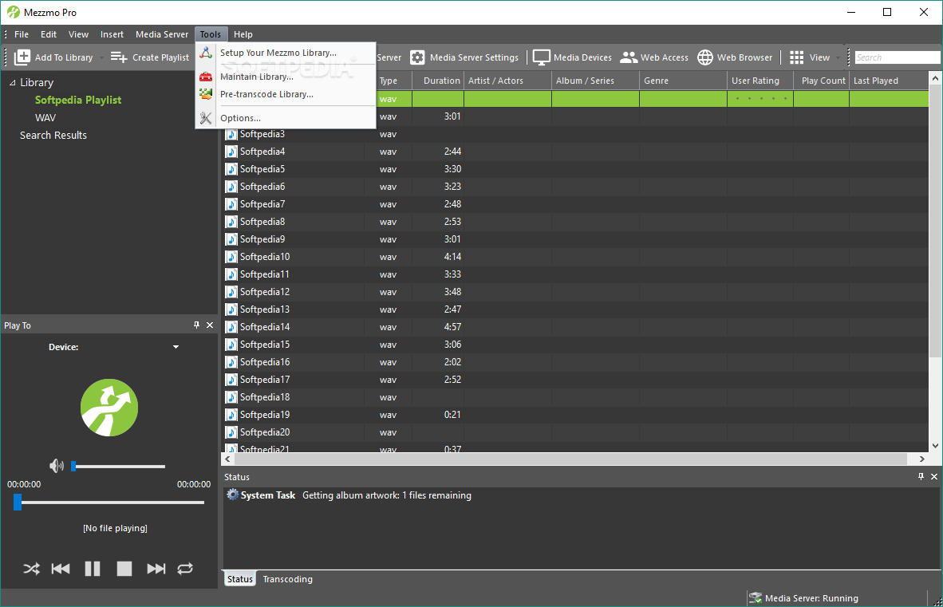
Task: Sort by Last Played column
Action: click(x=889, y=81)
